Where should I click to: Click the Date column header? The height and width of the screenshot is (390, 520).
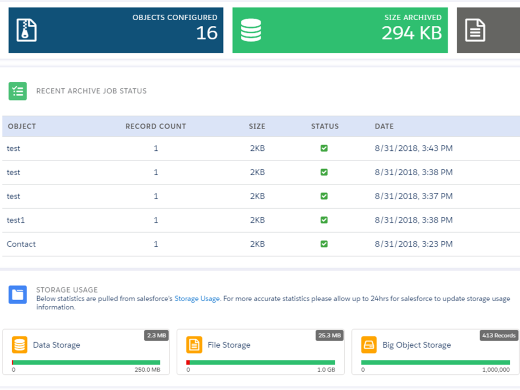click(x=384, y=126)
